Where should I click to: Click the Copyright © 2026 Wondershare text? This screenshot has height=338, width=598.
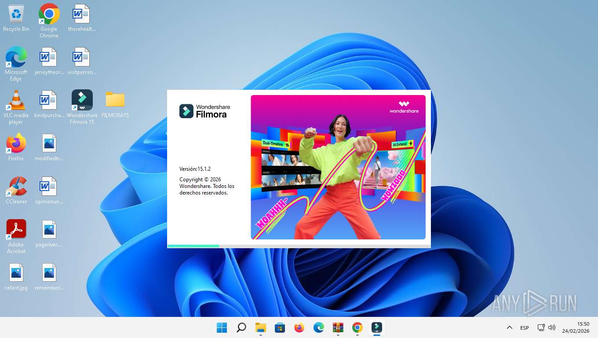pos(207,186)
